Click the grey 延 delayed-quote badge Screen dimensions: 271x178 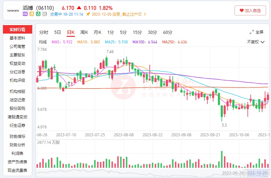[x=44, y=14]
